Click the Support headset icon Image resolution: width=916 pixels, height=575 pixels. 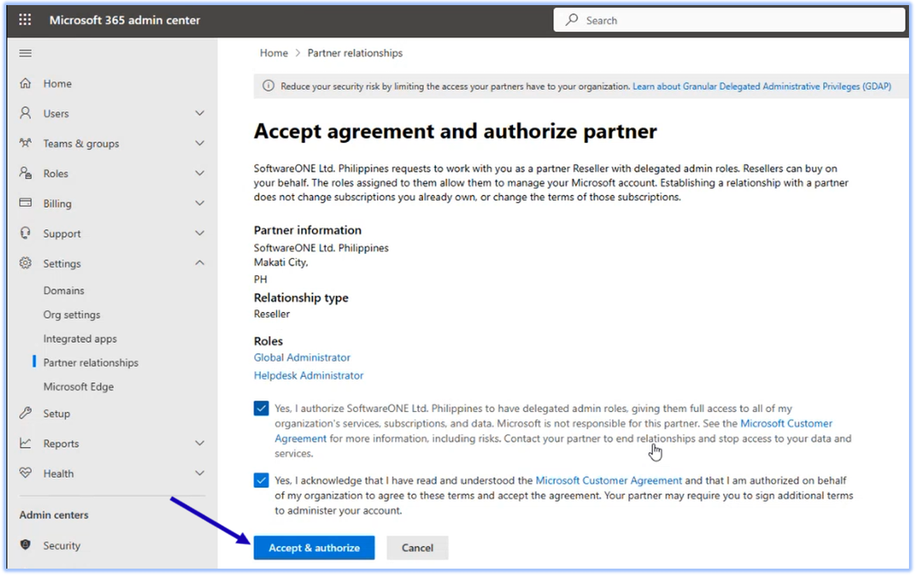pyautogui.click(x=25, y=233)
